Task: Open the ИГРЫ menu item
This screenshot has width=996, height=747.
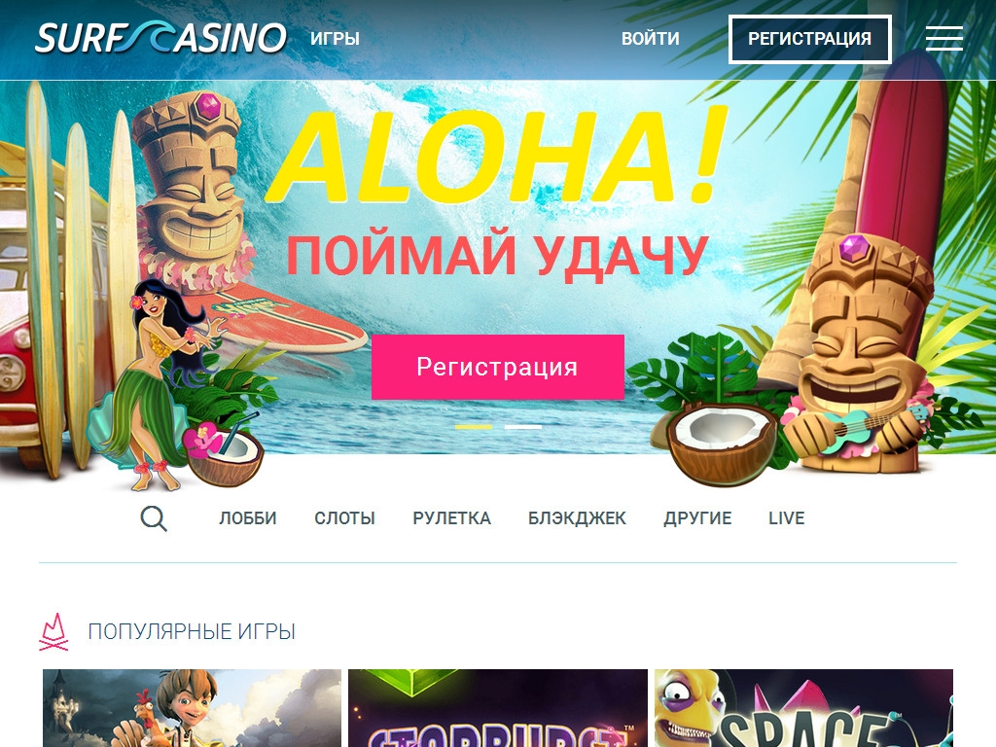Action: 335,39
